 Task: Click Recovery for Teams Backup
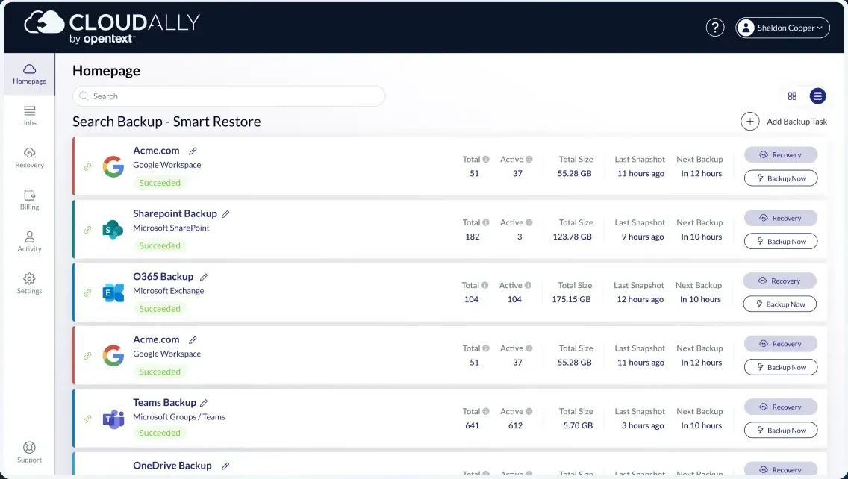[x=780, y=407]
